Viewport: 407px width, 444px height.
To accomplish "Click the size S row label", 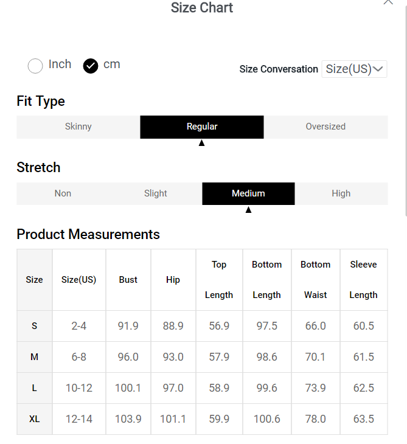I will [34, 326].
